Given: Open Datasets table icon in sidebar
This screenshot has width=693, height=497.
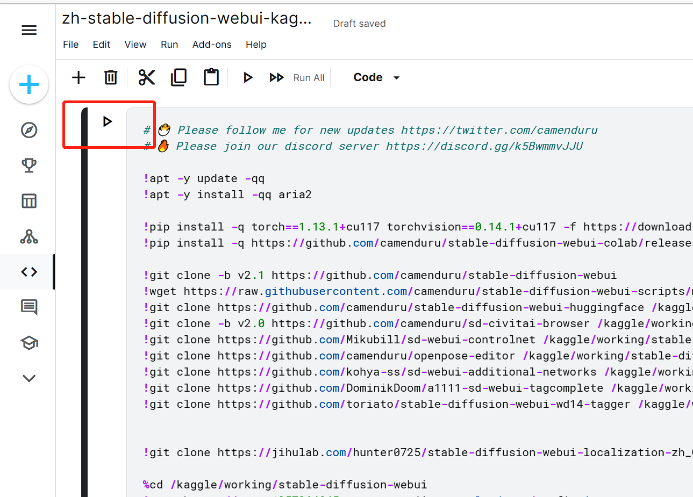Looking at the screenshot, I should pos(29,201).
